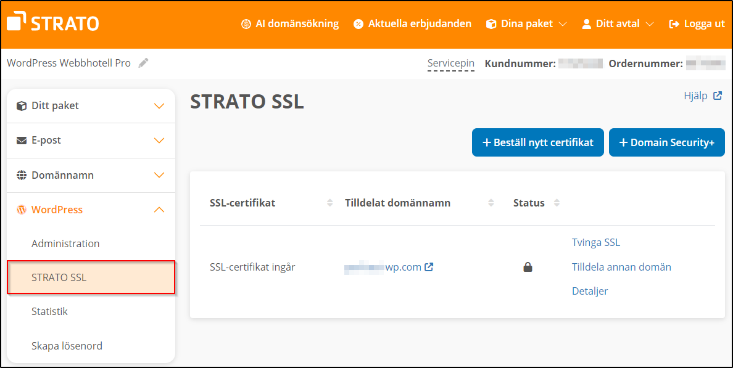Open the Tvinga SSL link
733x368 pixels.
click(595, 242)
